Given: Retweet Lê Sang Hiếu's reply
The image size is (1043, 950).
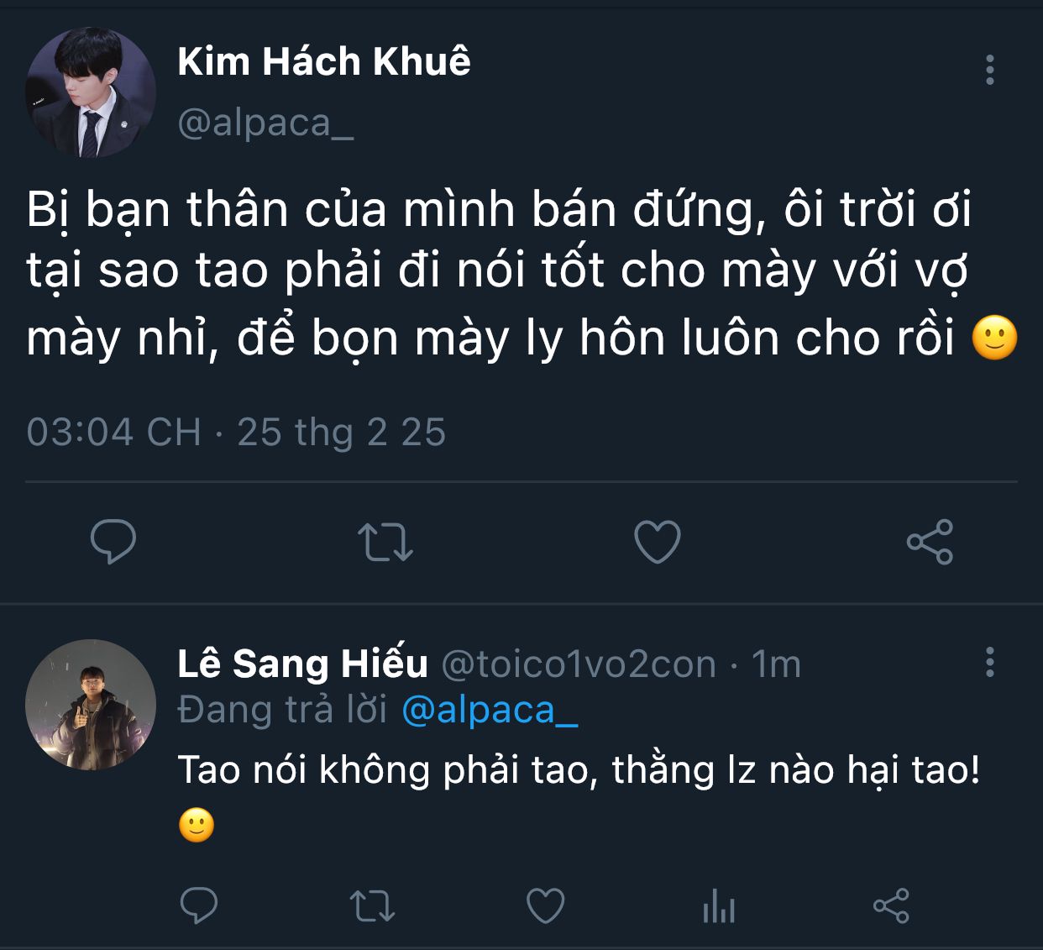Looking at the screenshot, I should pyautogui.click(x=371, y=906).
